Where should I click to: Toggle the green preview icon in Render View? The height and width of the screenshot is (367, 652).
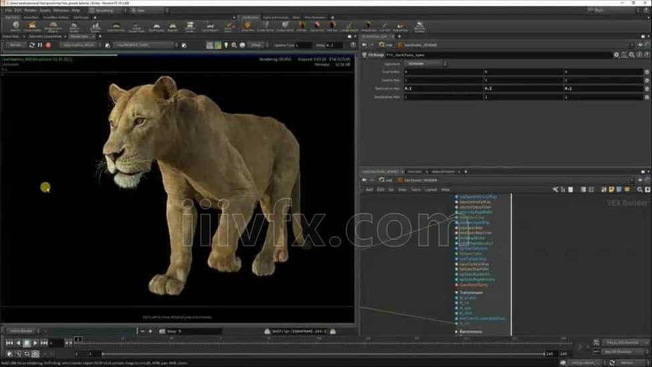coord(218,45)
